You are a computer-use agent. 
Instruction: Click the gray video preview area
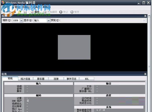[74, 47]
